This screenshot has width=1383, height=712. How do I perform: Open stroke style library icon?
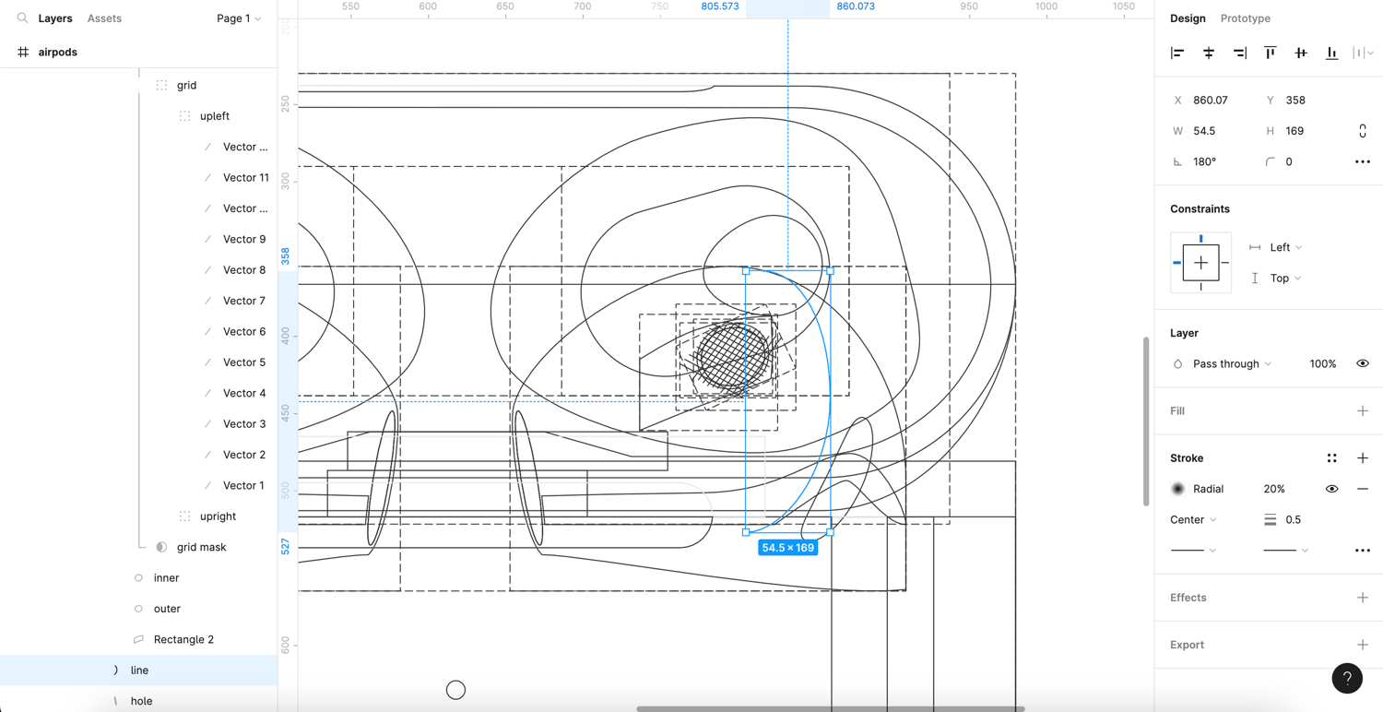click(1331, 458)
